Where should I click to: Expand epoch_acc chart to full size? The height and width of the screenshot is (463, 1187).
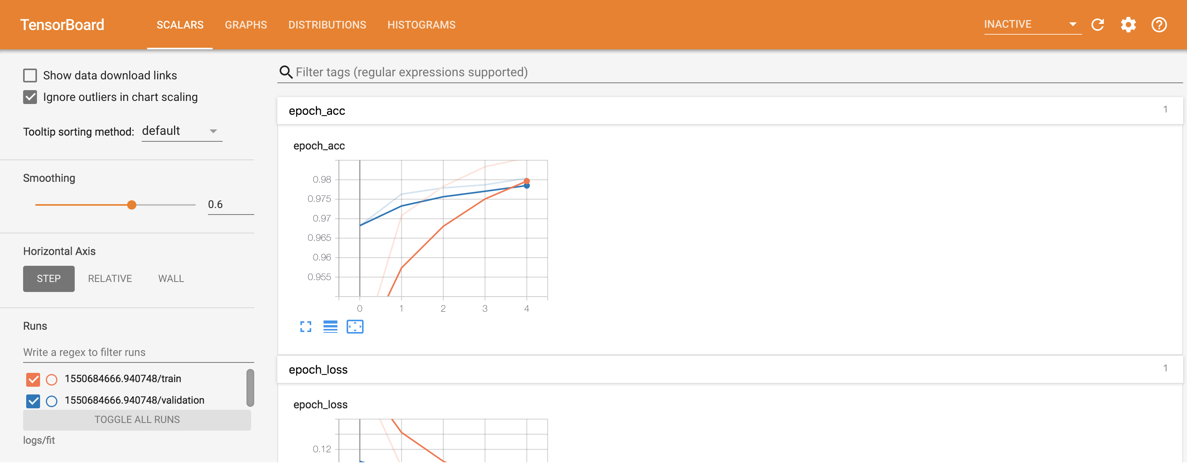pos(305,327)
